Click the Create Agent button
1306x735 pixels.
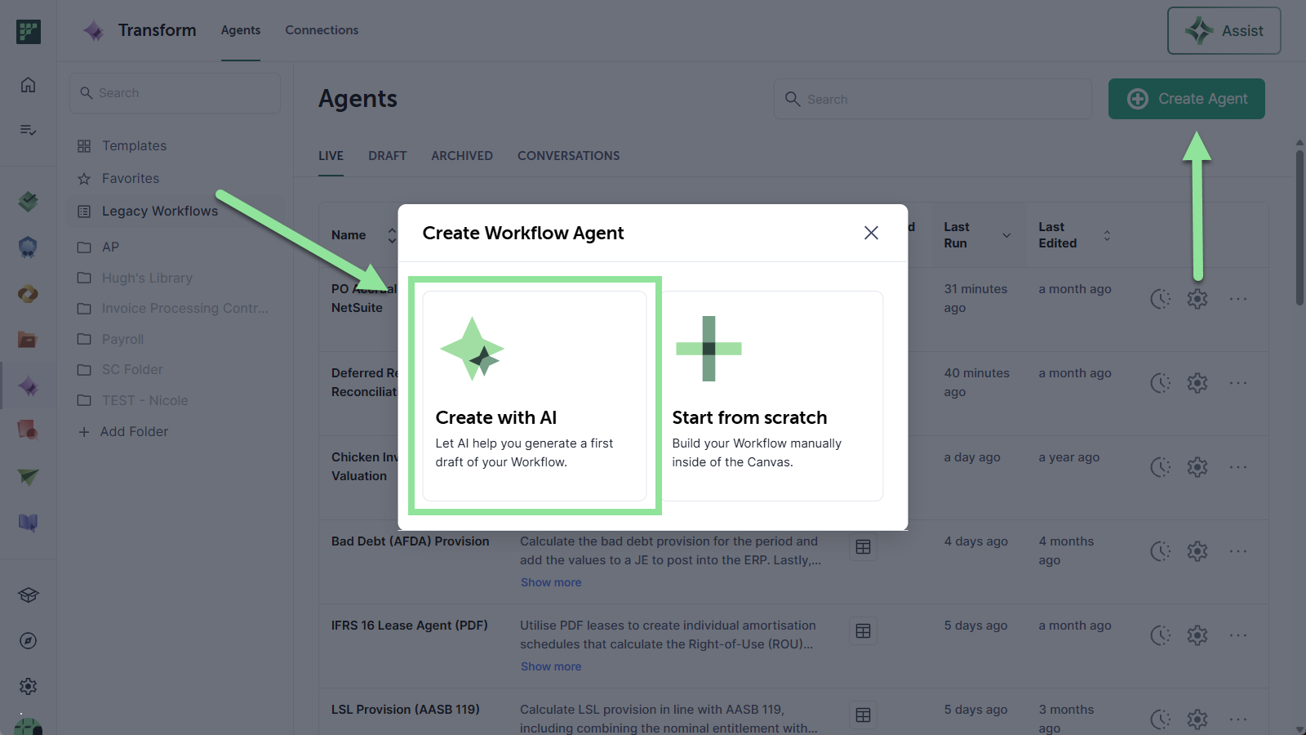1186,99
